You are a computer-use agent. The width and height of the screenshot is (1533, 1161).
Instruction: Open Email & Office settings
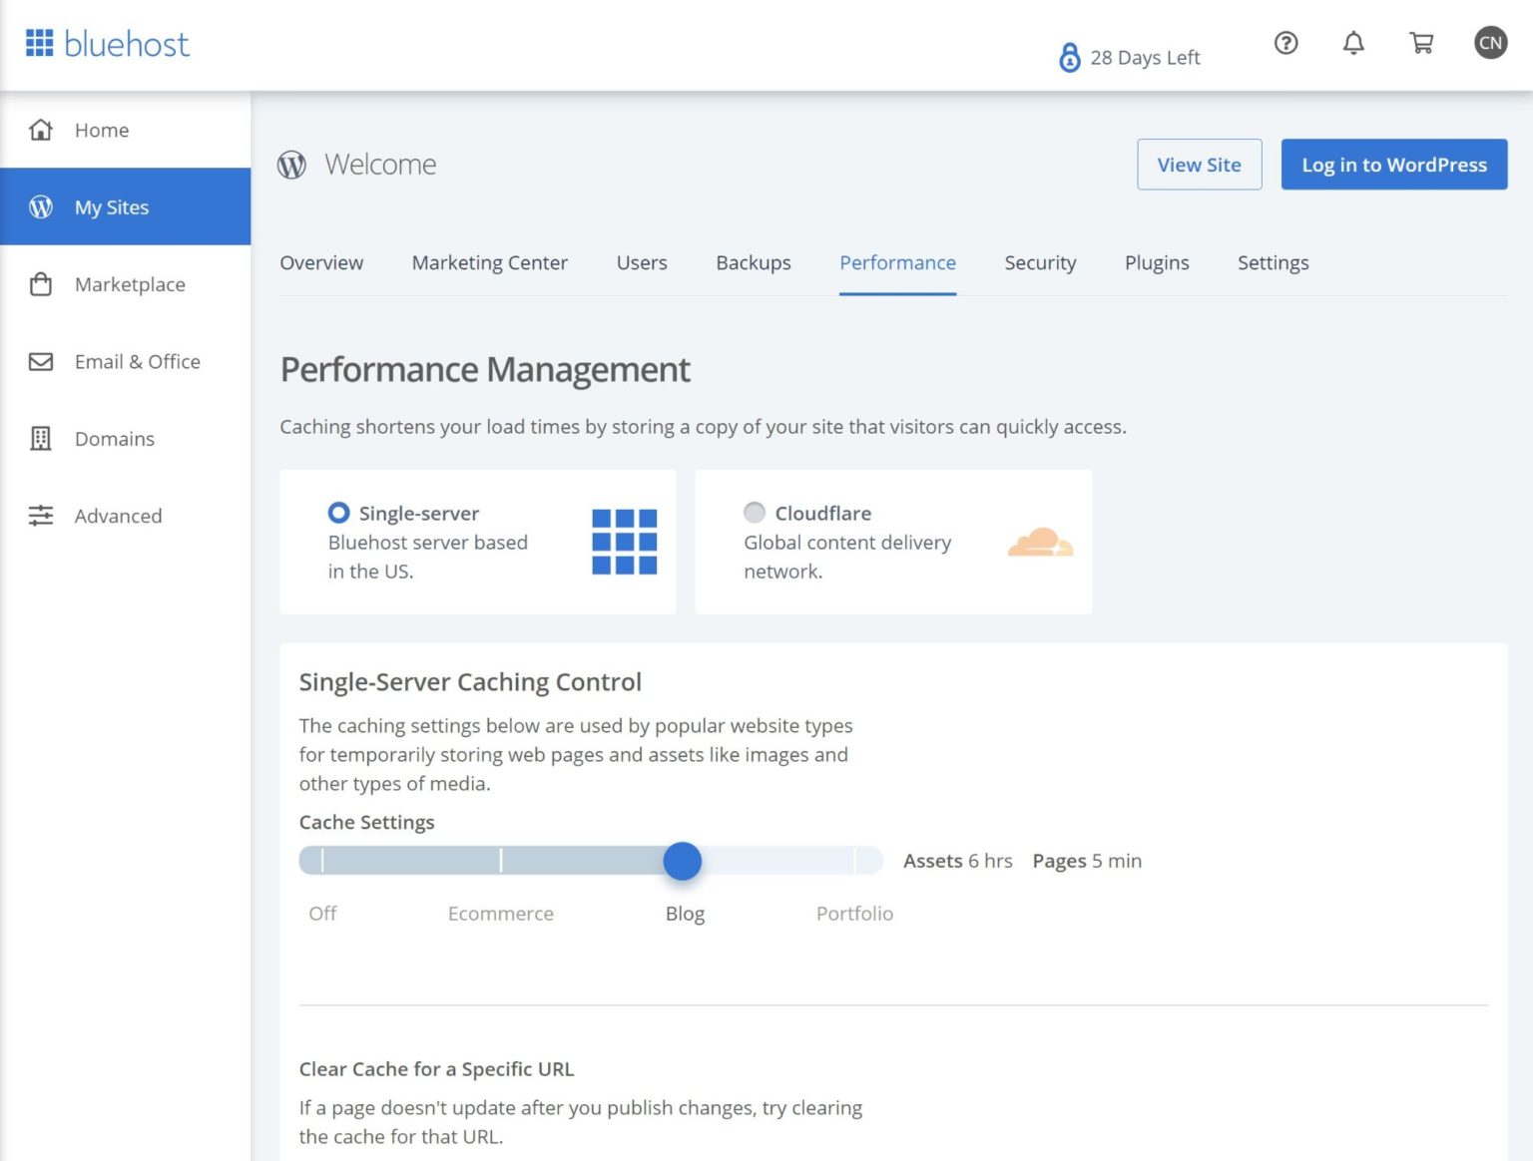137,361
